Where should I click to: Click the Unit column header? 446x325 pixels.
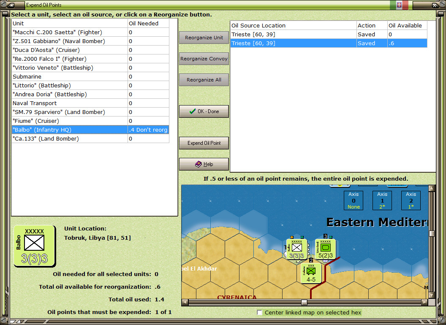(70, 23)
